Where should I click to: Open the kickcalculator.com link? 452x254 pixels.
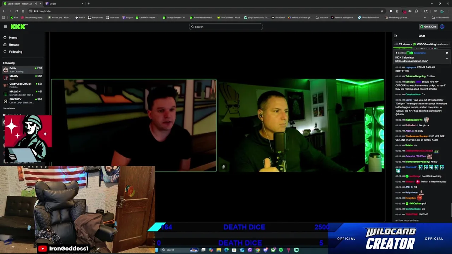click(411, 61)
